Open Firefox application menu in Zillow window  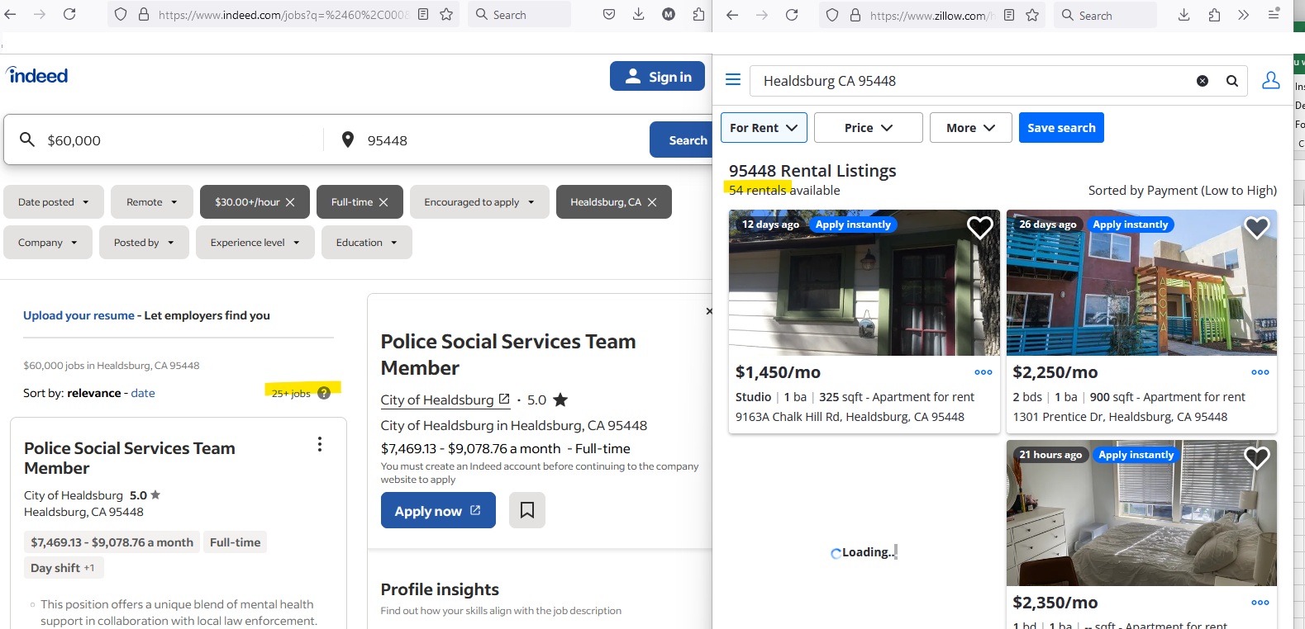[1274, 15]
